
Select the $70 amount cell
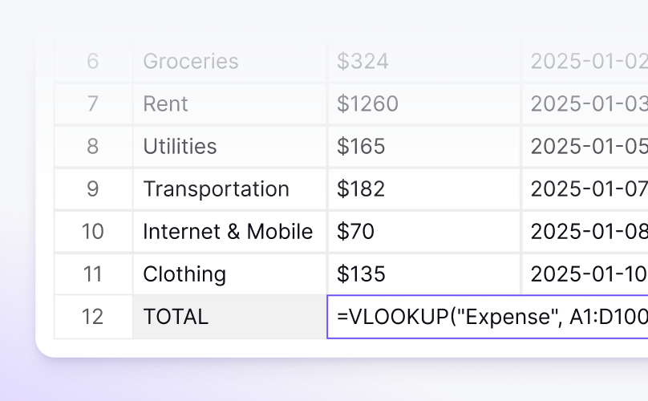(x=423, y=232)
